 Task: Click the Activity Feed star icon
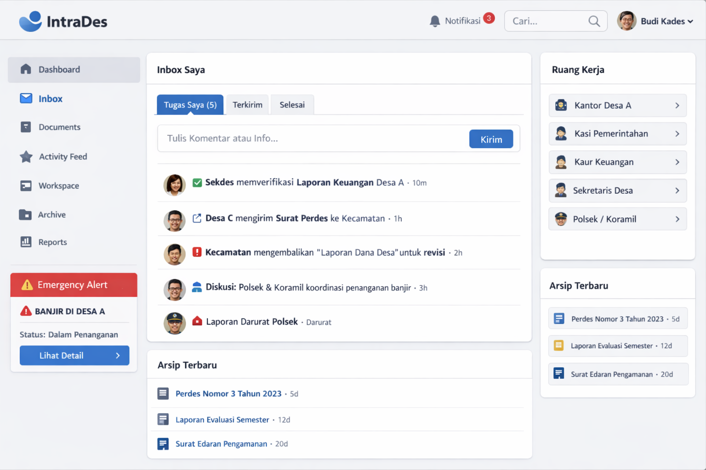coord(26,157)
